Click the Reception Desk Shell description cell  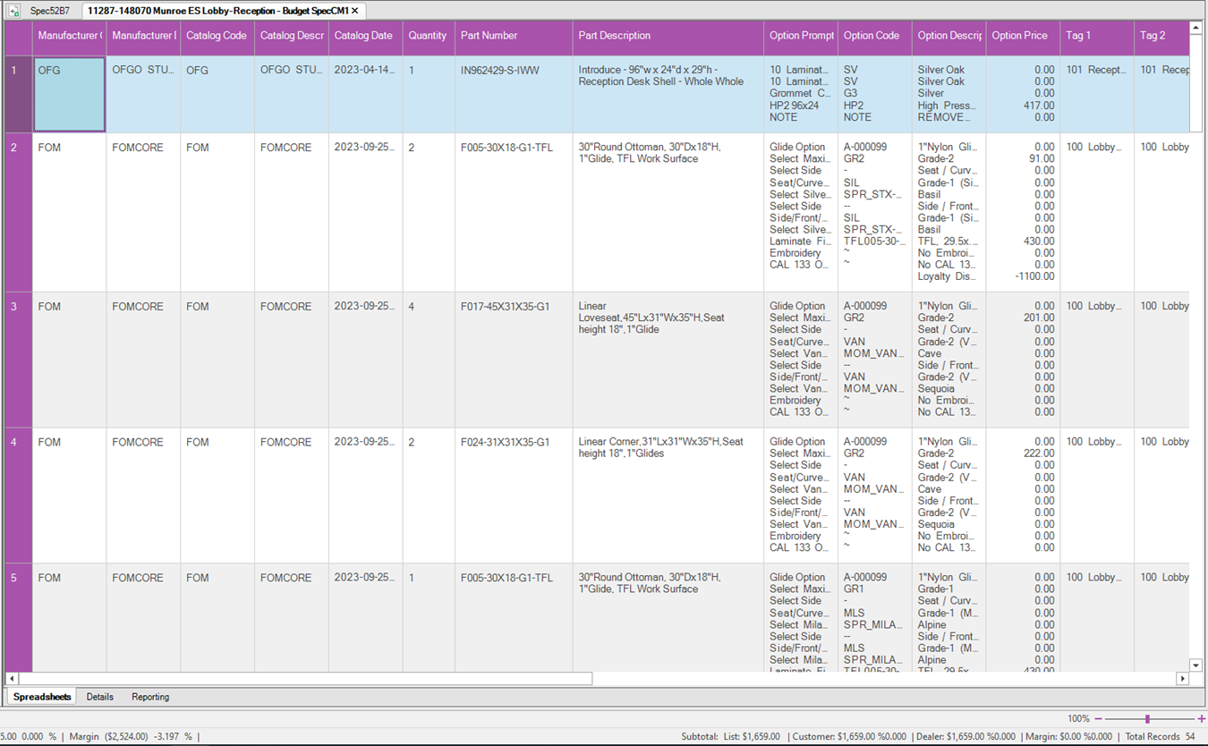668,94
